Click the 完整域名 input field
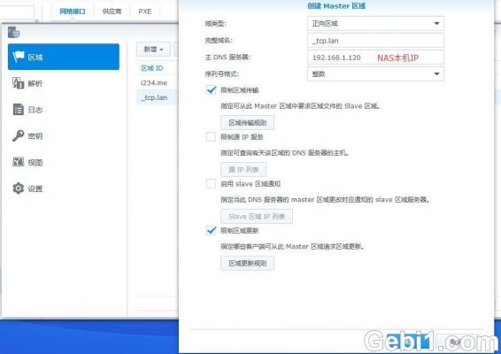The image size is (501, 354). 375,41
